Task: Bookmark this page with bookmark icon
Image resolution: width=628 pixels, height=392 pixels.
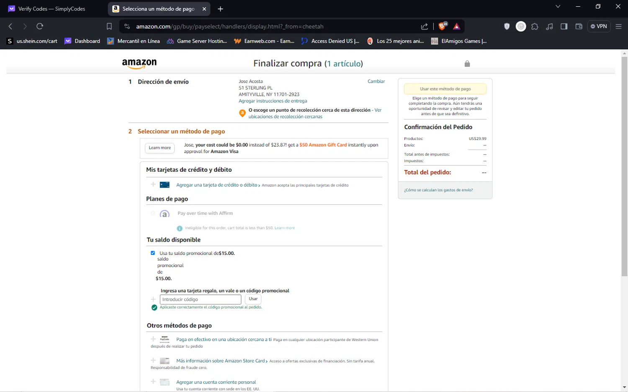Action: tap(109, 26)
